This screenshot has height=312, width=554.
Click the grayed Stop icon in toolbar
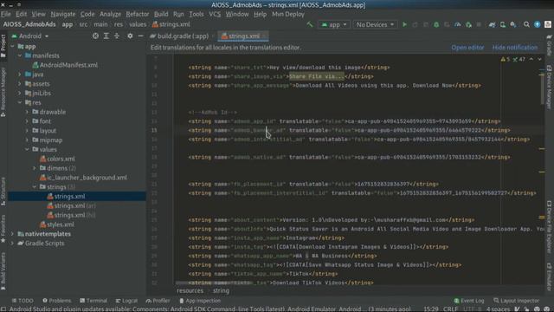pos(479,24)
